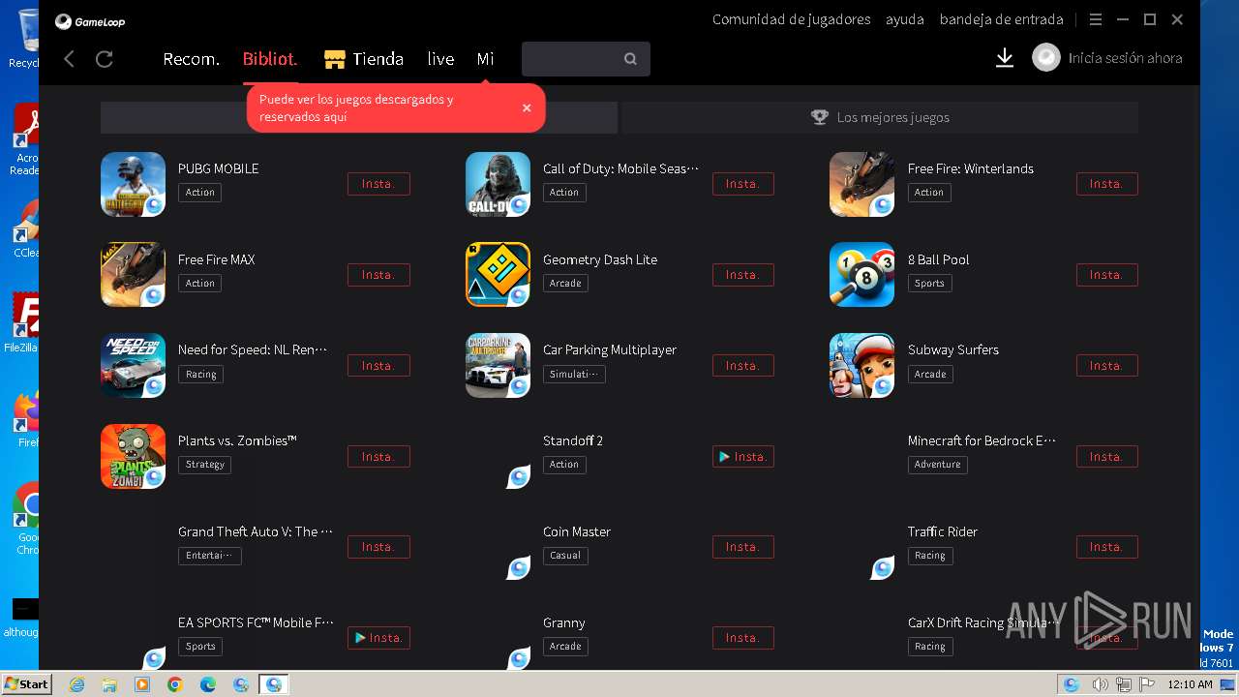The height and width of the screenshot is (697, 1239).
Task: Click Strategy tag under Plants vs. Zombies
Action: point(205,465)
